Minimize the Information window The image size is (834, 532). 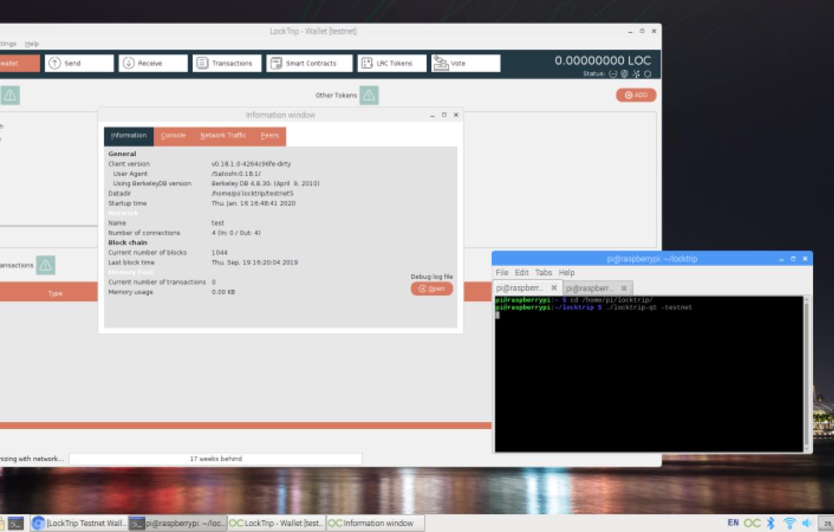[x=432, y=115]
